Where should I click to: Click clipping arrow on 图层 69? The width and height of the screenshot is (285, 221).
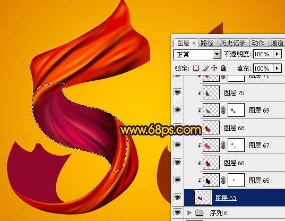pyautogui.click(x=200, y=110)
